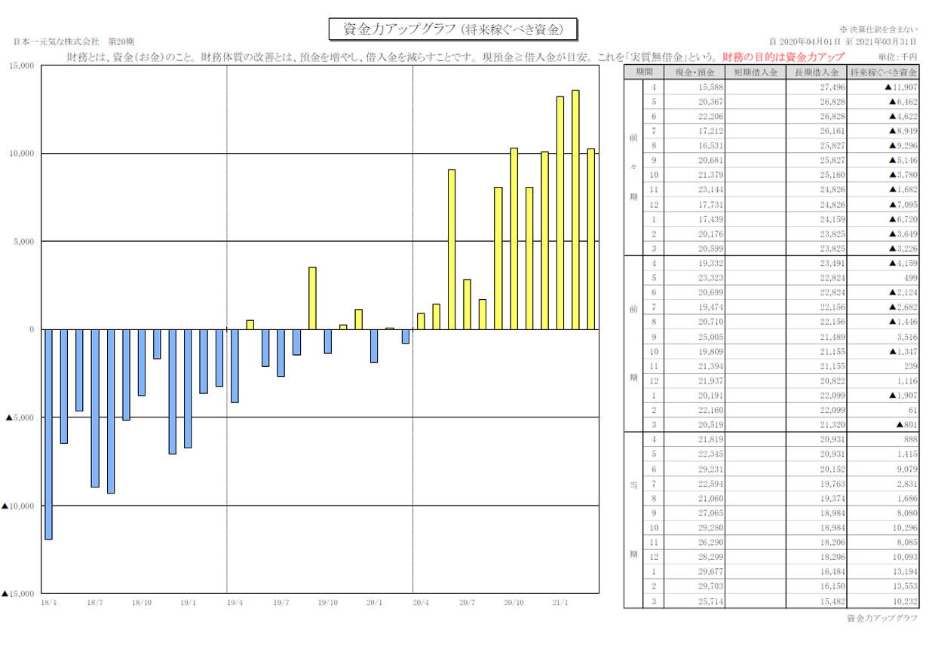The width and height of the screenshot is (929, 651).
Task: Click the 単位:千円 unit label
Action: (897, 57)
